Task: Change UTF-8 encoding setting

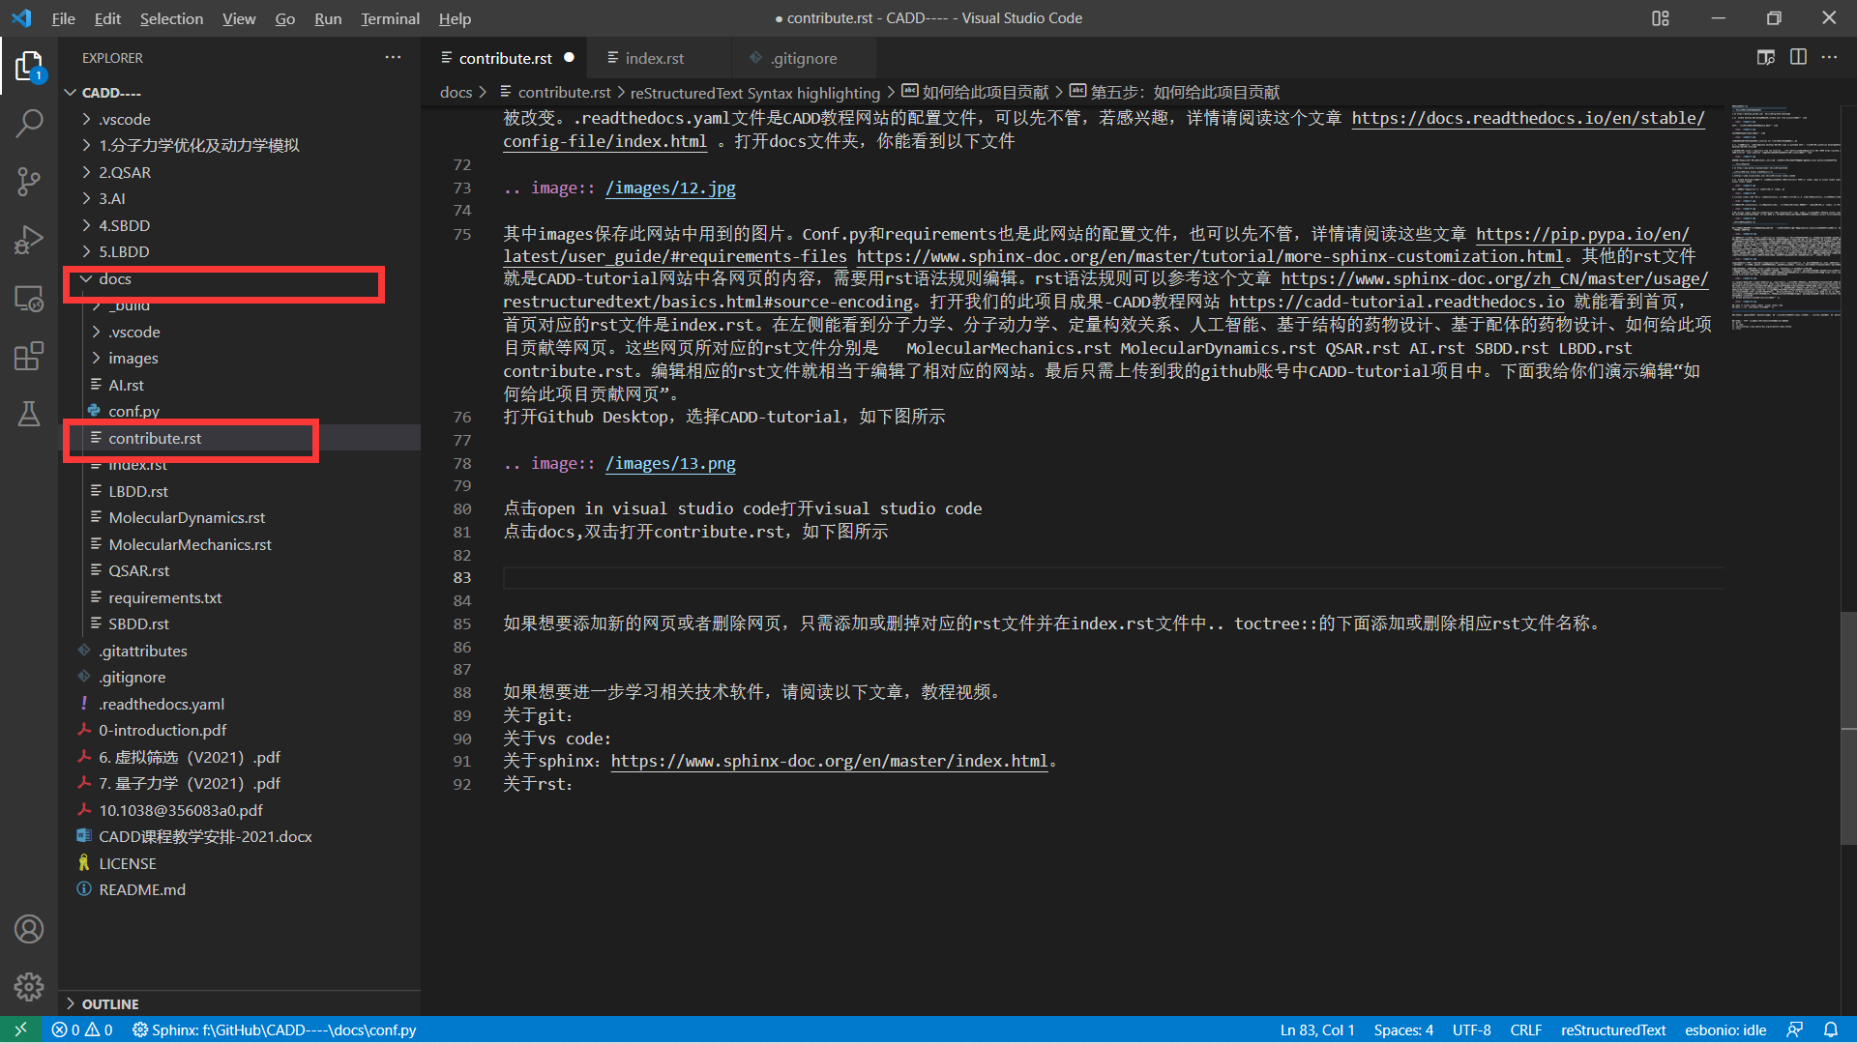Action: [1471, 1029]
